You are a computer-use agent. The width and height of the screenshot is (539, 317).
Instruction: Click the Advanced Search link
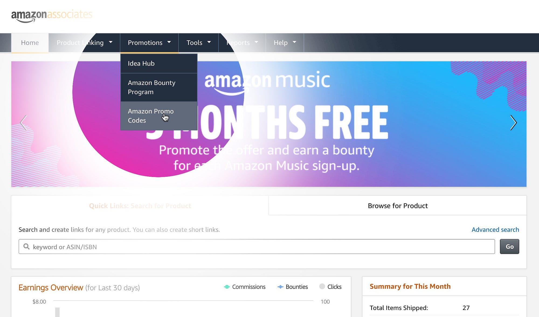coord(495,229)
